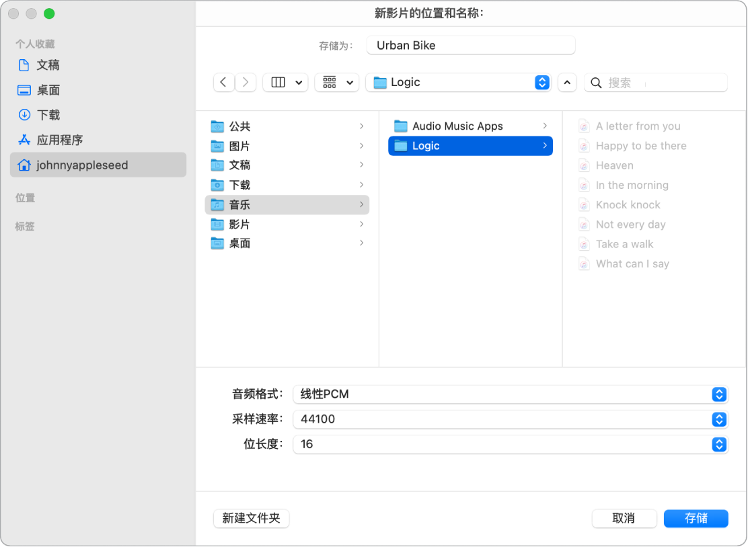Click the back navigation arrow
Screen dimensions: 748x547
tap(224, 82)
